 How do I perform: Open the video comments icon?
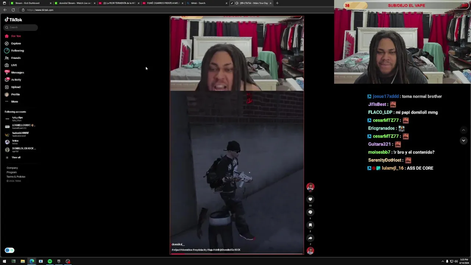click(x=310, y=212)
